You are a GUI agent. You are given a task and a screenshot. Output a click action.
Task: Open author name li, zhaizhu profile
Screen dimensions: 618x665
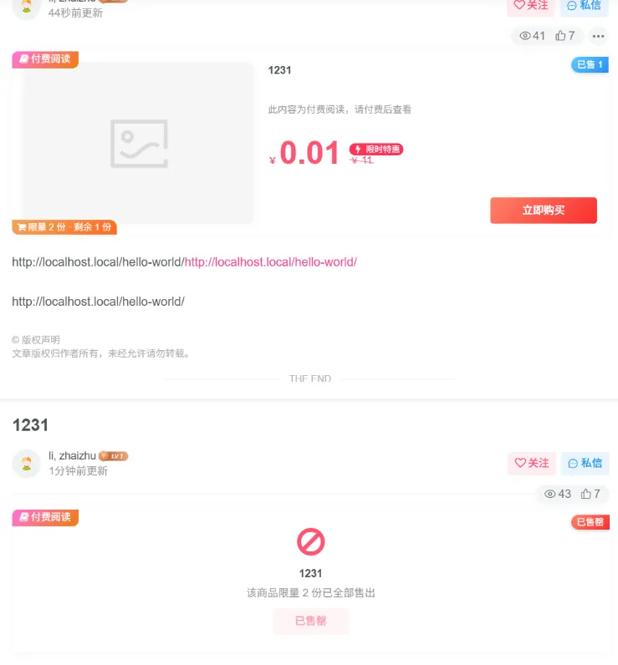[72, 456]
